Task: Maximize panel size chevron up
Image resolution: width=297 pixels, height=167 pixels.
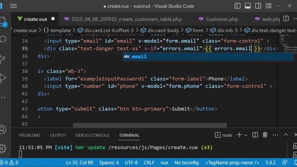Action: click(x=286, y=135)
